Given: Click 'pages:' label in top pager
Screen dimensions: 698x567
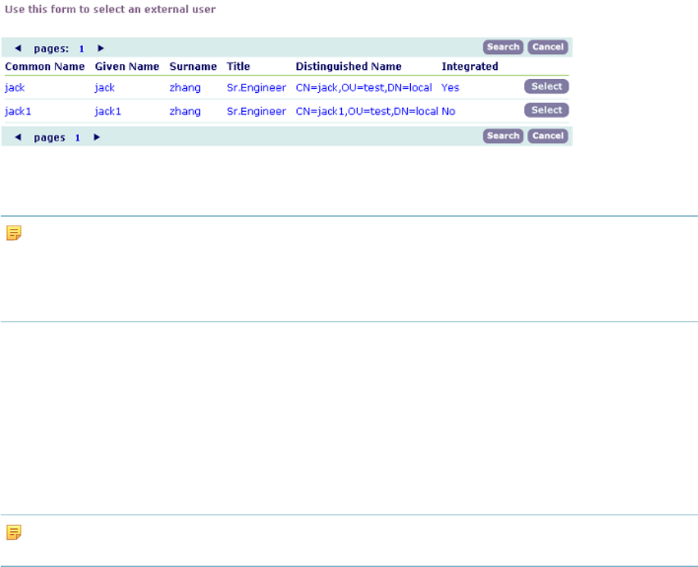Looking at the screenshot, I should (51, 49).
